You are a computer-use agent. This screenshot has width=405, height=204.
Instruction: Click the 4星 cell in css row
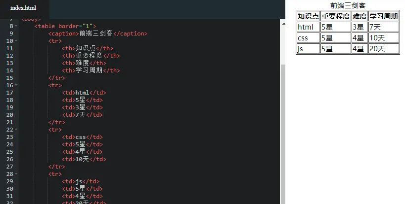click(x=360, y=38)
